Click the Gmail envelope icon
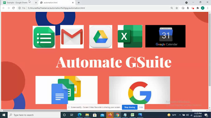This screenshot has height=118, width=211. (72, 37)
